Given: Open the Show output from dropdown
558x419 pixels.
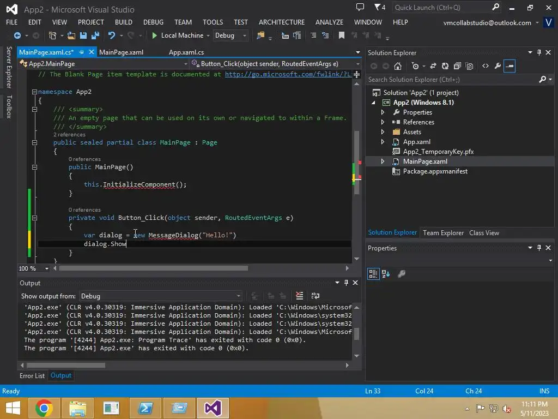Looking at the screenshot, I should click(161, 296).
